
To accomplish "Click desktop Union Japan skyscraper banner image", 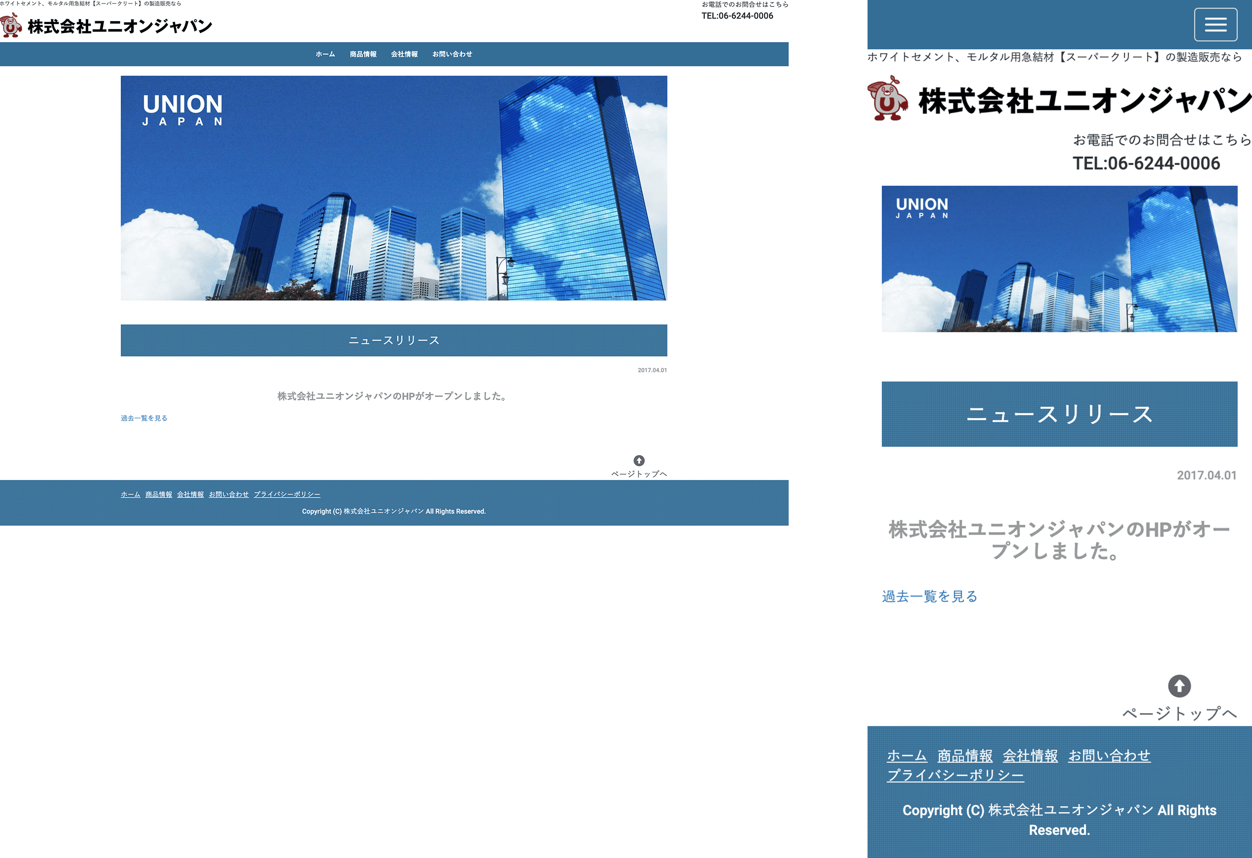I will [x=394, y=188].
